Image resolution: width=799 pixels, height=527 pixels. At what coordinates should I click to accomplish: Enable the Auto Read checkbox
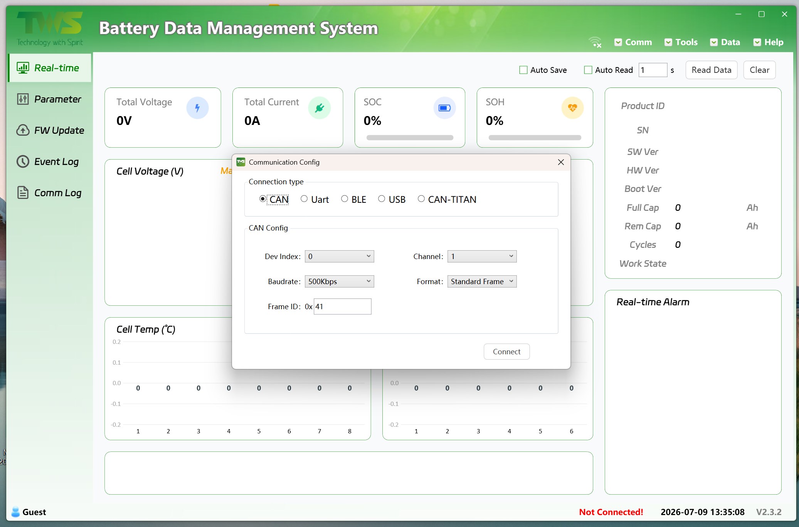click(x=588, y=70)
